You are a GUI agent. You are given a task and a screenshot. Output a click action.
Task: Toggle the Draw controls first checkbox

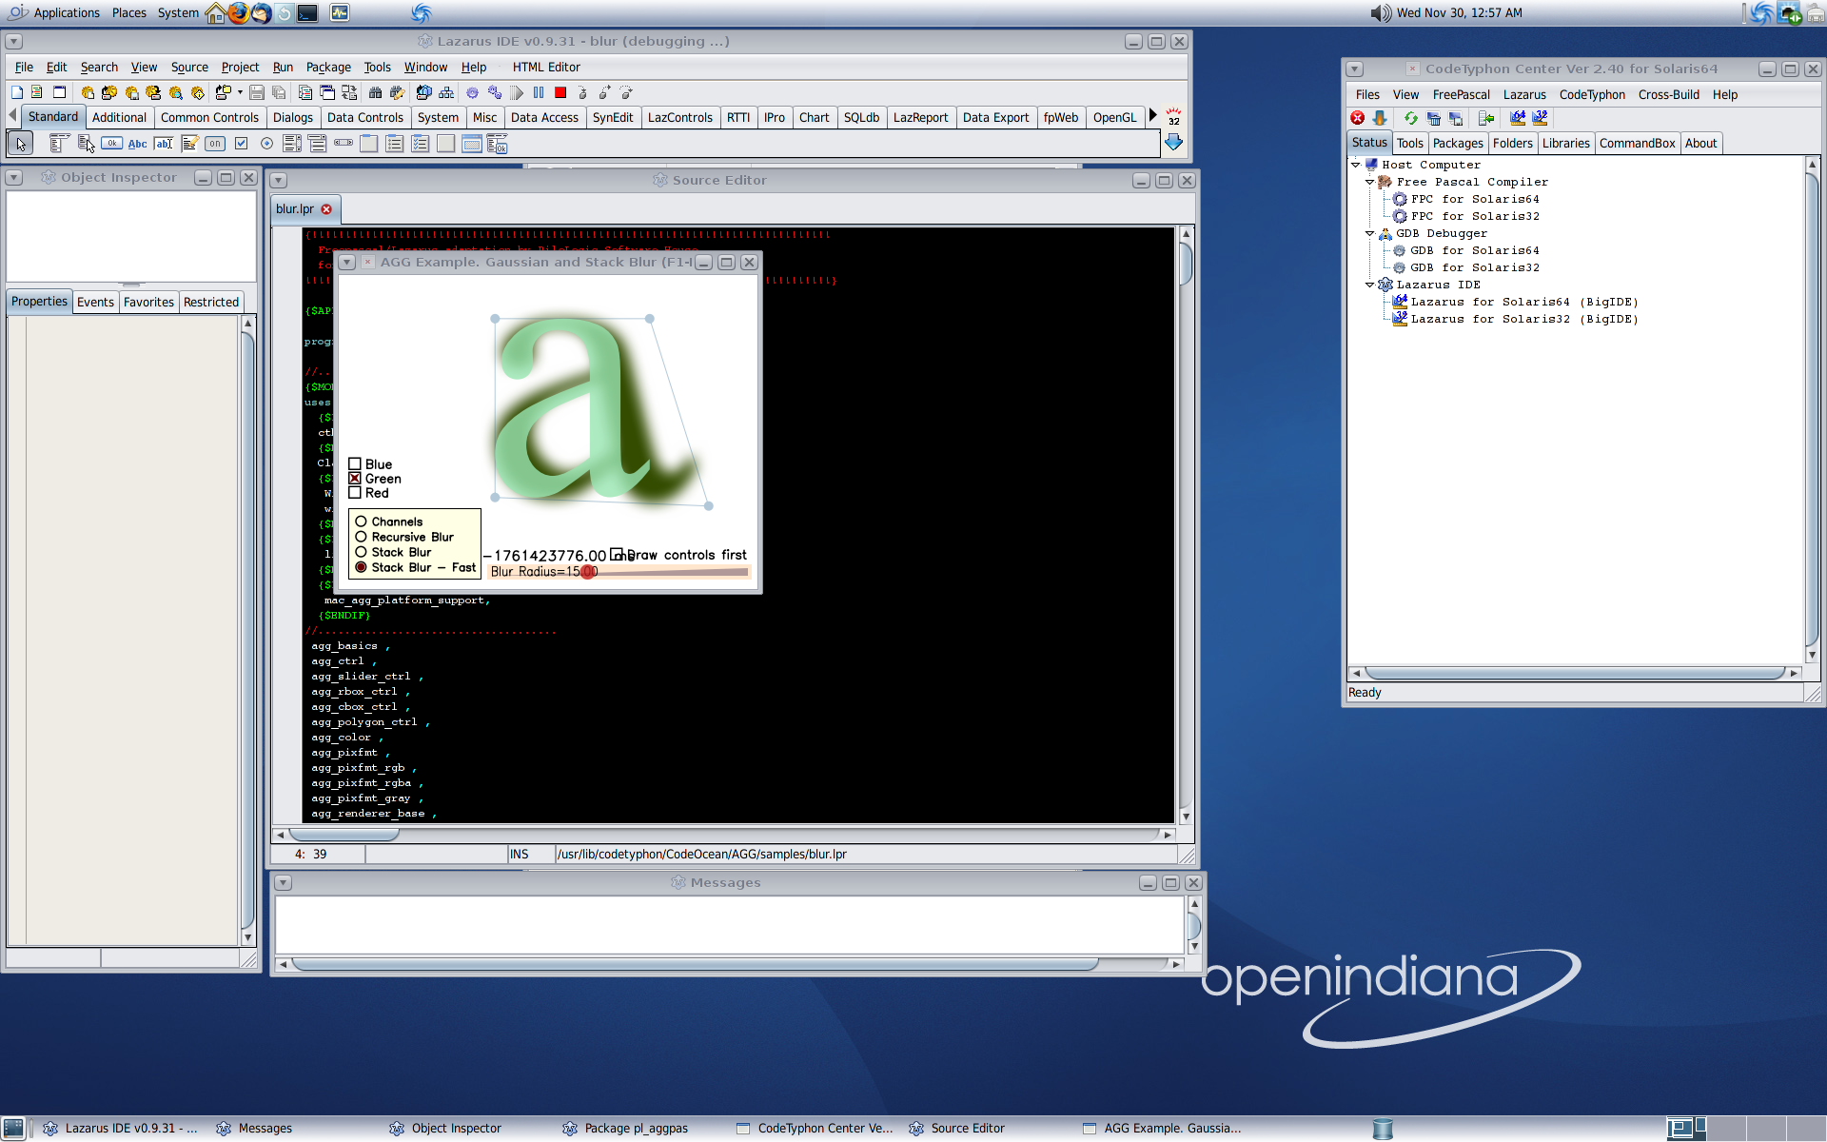pos(617,554)
